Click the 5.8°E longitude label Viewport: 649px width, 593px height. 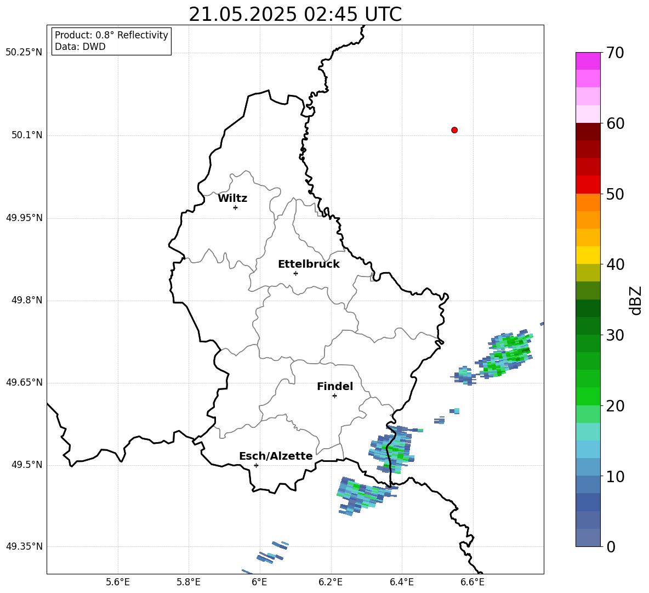coord(189,582)
